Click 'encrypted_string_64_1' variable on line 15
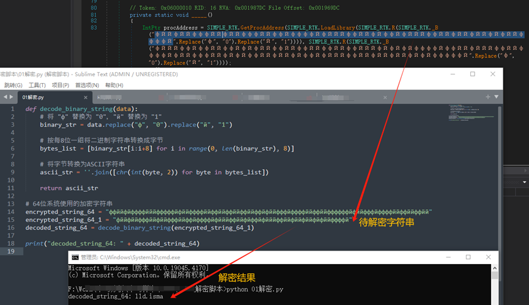Screen dimensions: 529x305 tap(64, 220)
